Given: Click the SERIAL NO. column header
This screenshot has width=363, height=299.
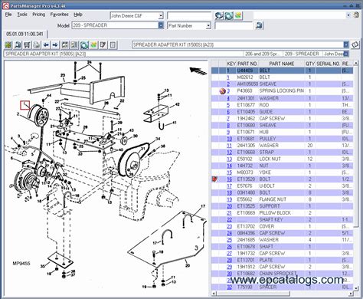Looking at the screenshot, I should tap(328, 64).
